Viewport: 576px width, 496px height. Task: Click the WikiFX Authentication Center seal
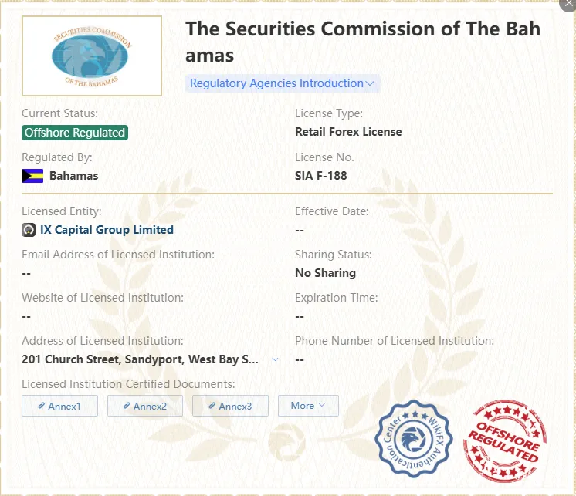tap(414, 439)
